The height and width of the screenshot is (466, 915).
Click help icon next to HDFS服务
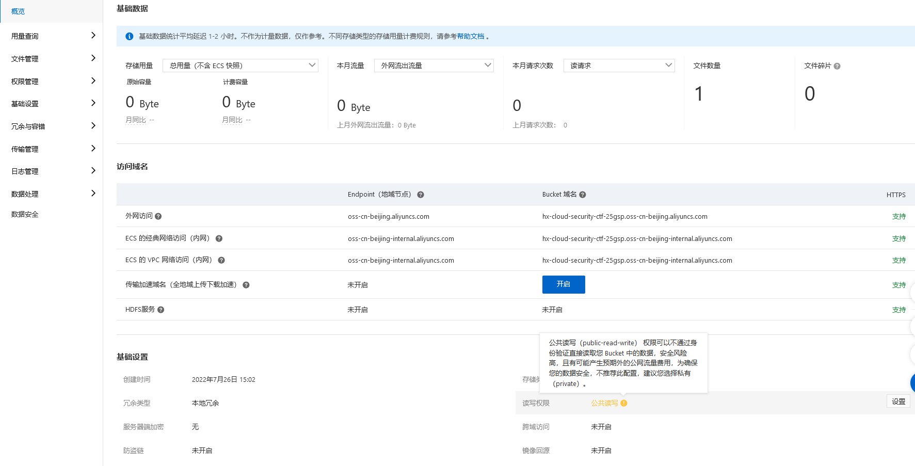(x=161, y=310)
